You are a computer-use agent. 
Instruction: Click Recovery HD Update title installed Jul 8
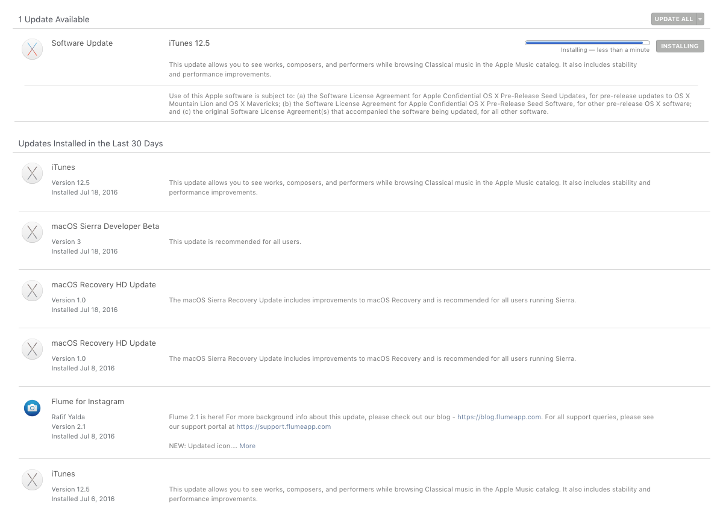coord(104,343)
